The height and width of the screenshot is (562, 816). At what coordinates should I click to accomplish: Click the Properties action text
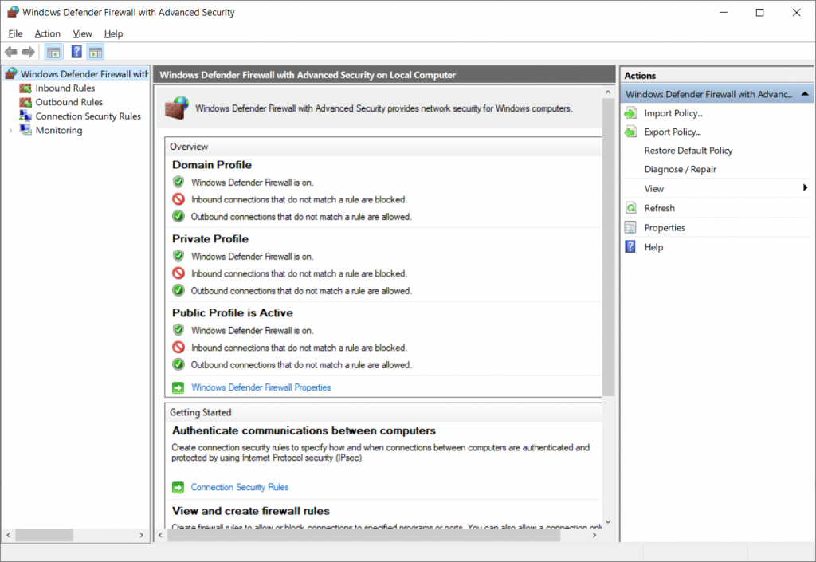coord(665,228)
